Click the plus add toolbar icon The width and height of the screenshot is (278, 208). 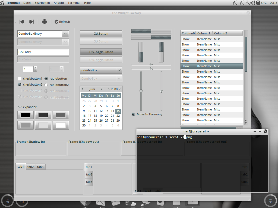coord(44,22)
